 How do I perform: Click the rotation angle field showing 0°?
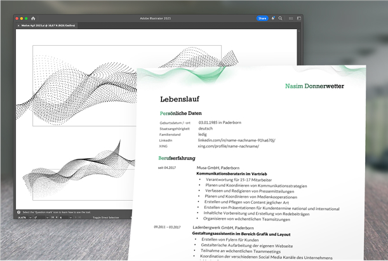[39, 217]
